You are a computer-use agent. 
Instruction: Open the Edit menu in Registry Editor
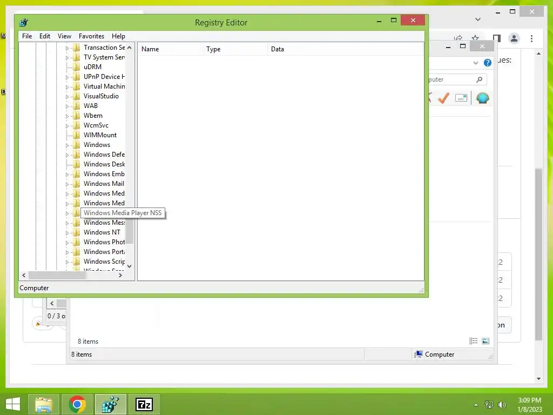click(44, 36)
